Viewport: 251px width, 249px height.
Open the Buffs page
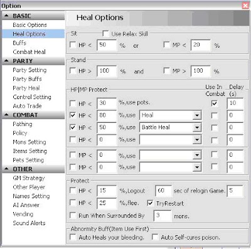point(19,43)
